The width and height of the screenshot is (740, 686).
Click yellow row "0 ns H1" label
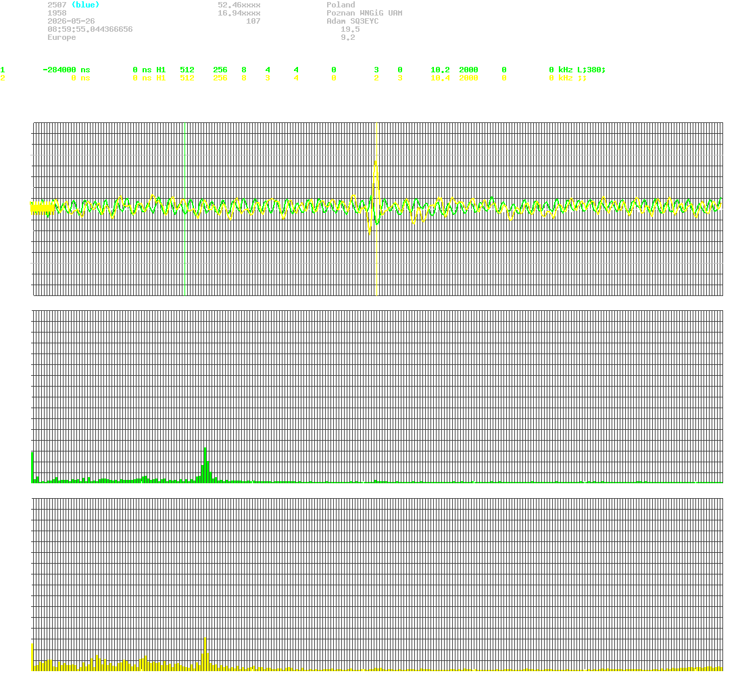pos(149,78)
